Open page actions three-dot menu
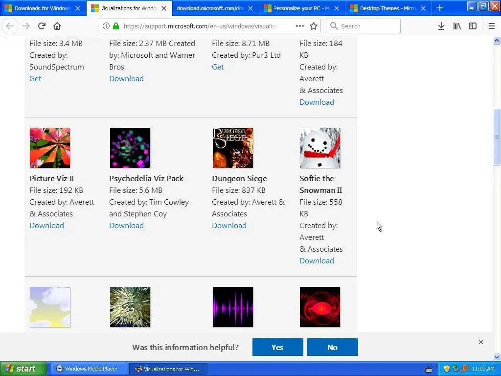 pos(300,26)
